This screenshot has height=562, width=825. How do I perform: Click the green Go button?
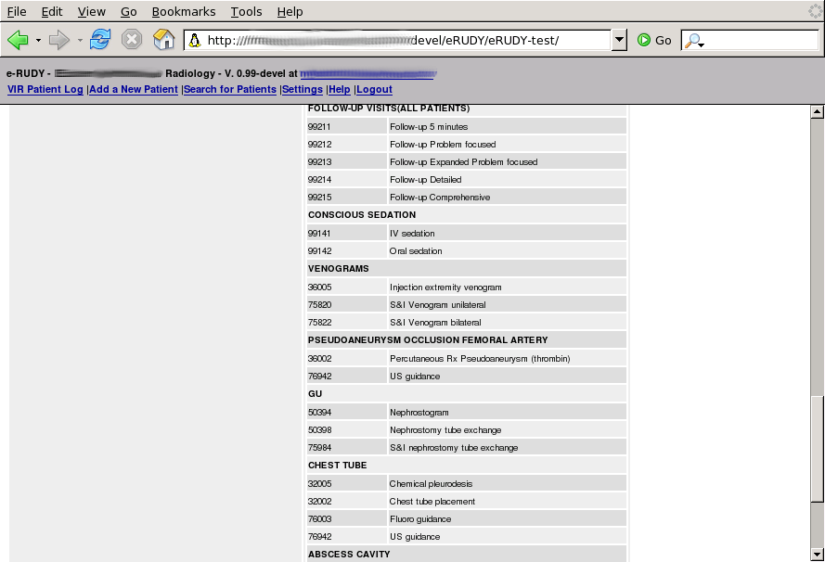[x=654, y=40]
